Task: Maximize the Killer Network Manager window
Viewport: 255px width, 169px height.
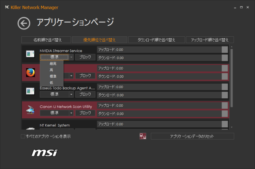Action: [x=242, y=7]
